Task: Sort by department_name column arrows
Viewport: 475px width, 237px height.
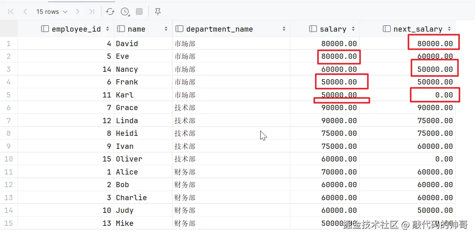Action: pyautogui.click(x=284, y=29)
